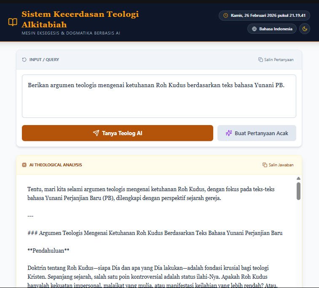Screen dimensions: 319x288
Task: Click the INPUT / QUERY header label
Action: pos(44,59)
